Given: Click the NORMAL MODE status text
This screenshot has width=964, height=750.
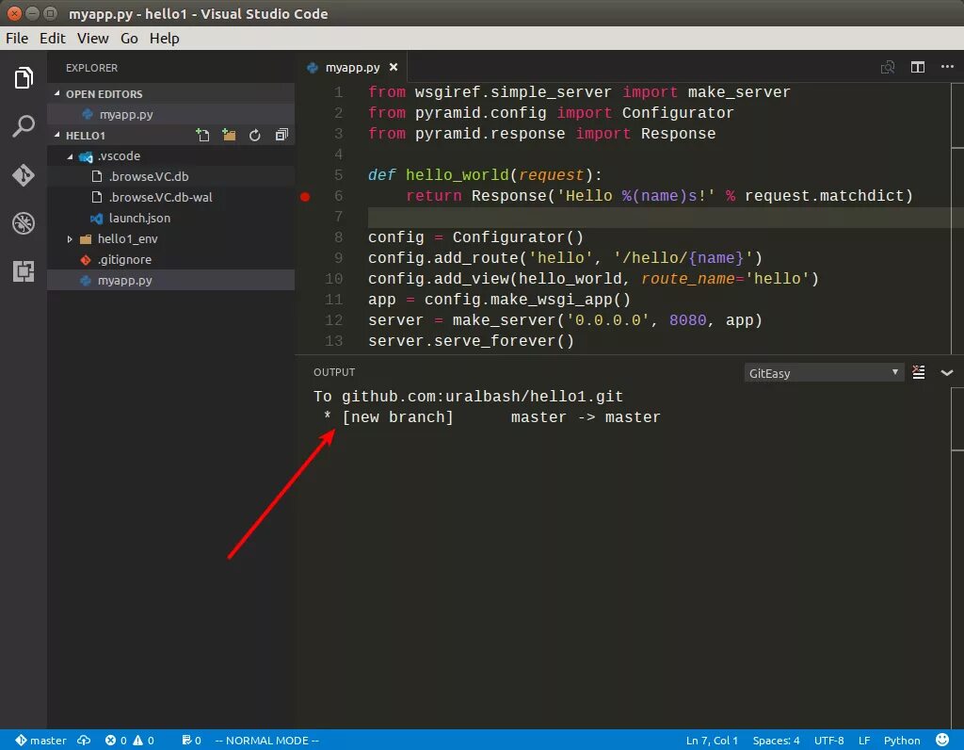Looking at the screenshot, I should pyautogui.click(x=266, y=741).
